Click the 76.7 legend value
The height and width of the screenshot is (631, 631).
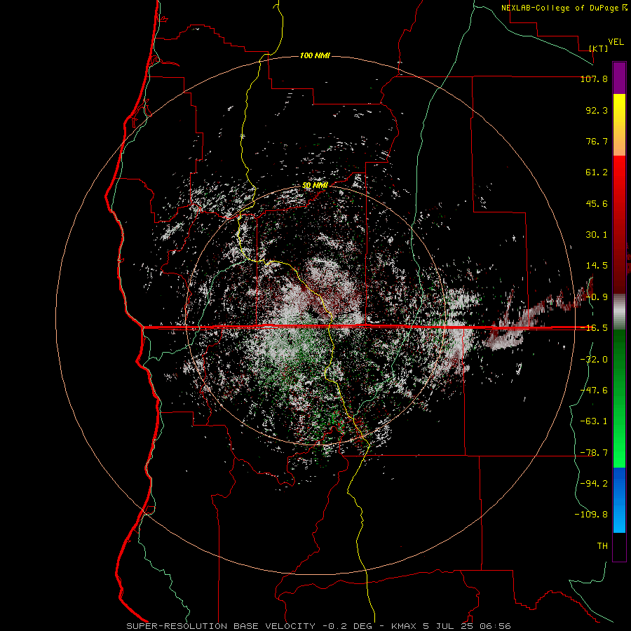click(x=597, y=141)
